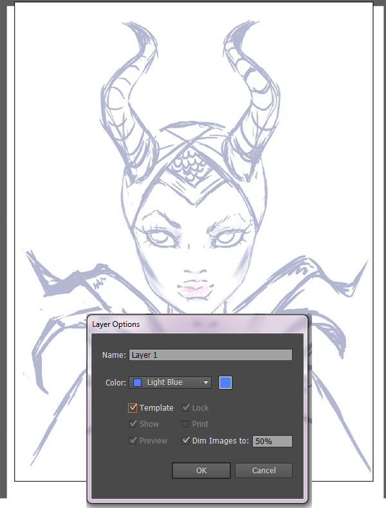Toggle the Print checkbox

tap(185, 424)
